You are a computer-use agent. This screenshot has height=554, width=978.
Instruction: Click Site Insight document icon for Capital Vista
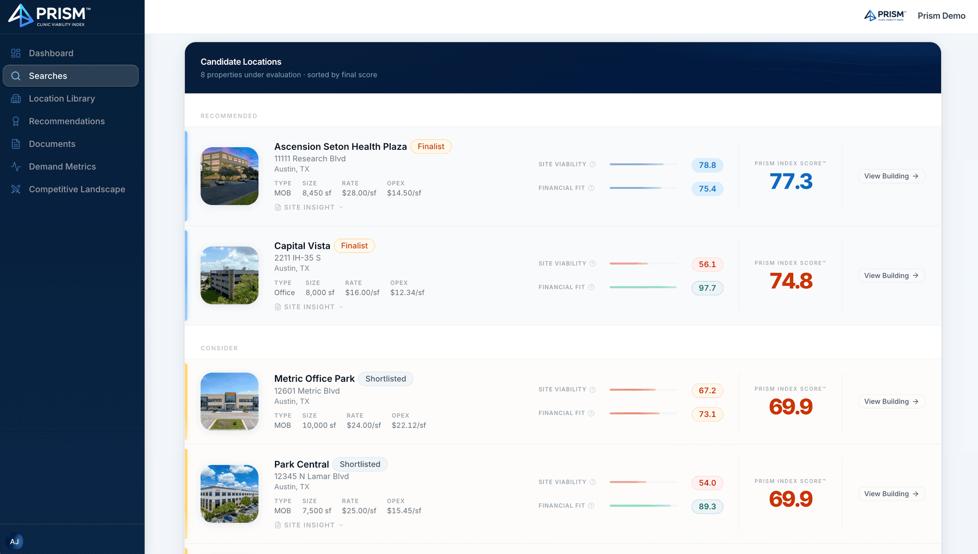278,307
